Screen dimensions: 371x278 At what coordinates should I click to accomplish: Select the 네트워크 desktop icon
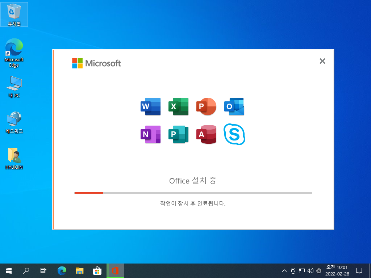pos(14,122)
